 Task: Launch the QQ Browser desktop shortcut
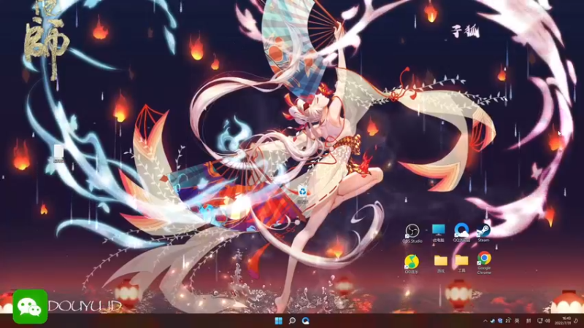pos(461,233)
